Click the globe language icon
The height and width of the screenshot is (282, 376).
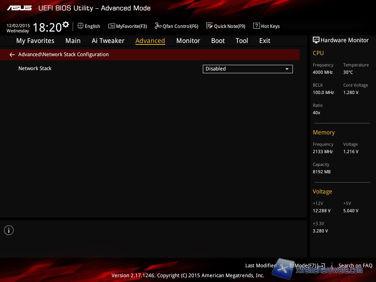(80, 26)
